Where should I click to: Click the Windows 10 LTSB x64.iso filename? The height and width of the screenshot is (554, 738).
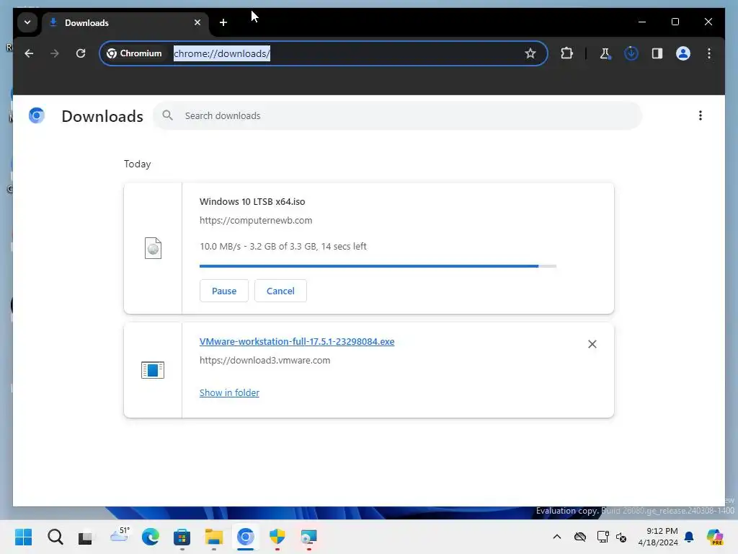(252, 202)
